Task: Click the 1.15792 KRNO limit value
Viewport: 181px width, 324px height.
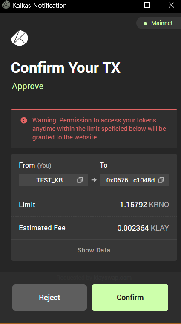Action: pyautogui.click(x=144, y=205)
